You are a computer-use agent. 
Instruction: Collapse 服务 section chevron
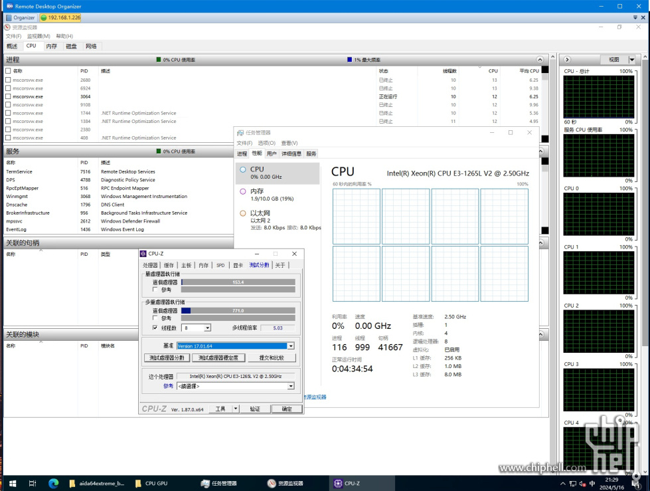tap(540, 151)
